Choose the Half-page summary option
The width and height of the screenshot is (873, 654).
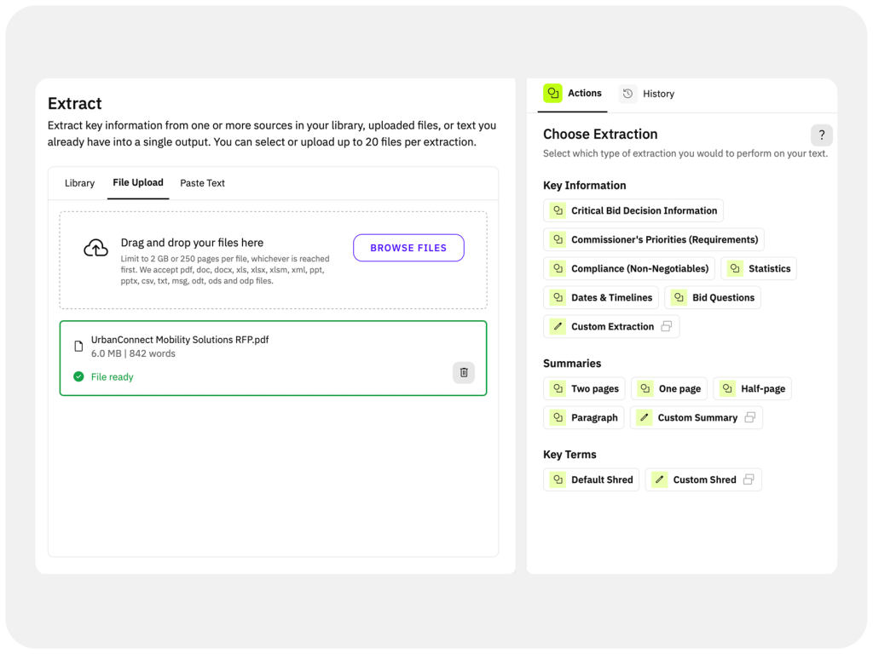click(752, 388)
